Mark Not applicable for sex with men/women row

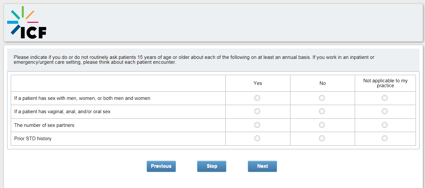pos(385,98)
